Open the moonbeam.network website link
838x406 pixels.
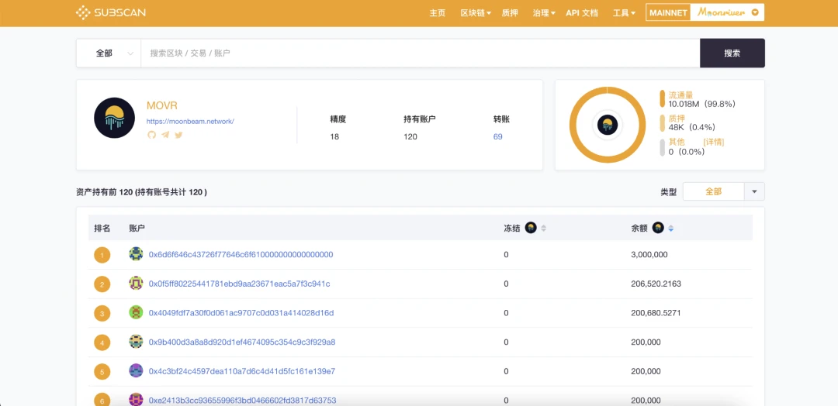point(190,122)
